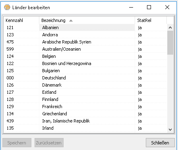
Task: Minimize the Länder bearbeiten window
Action: pos(131,7)
